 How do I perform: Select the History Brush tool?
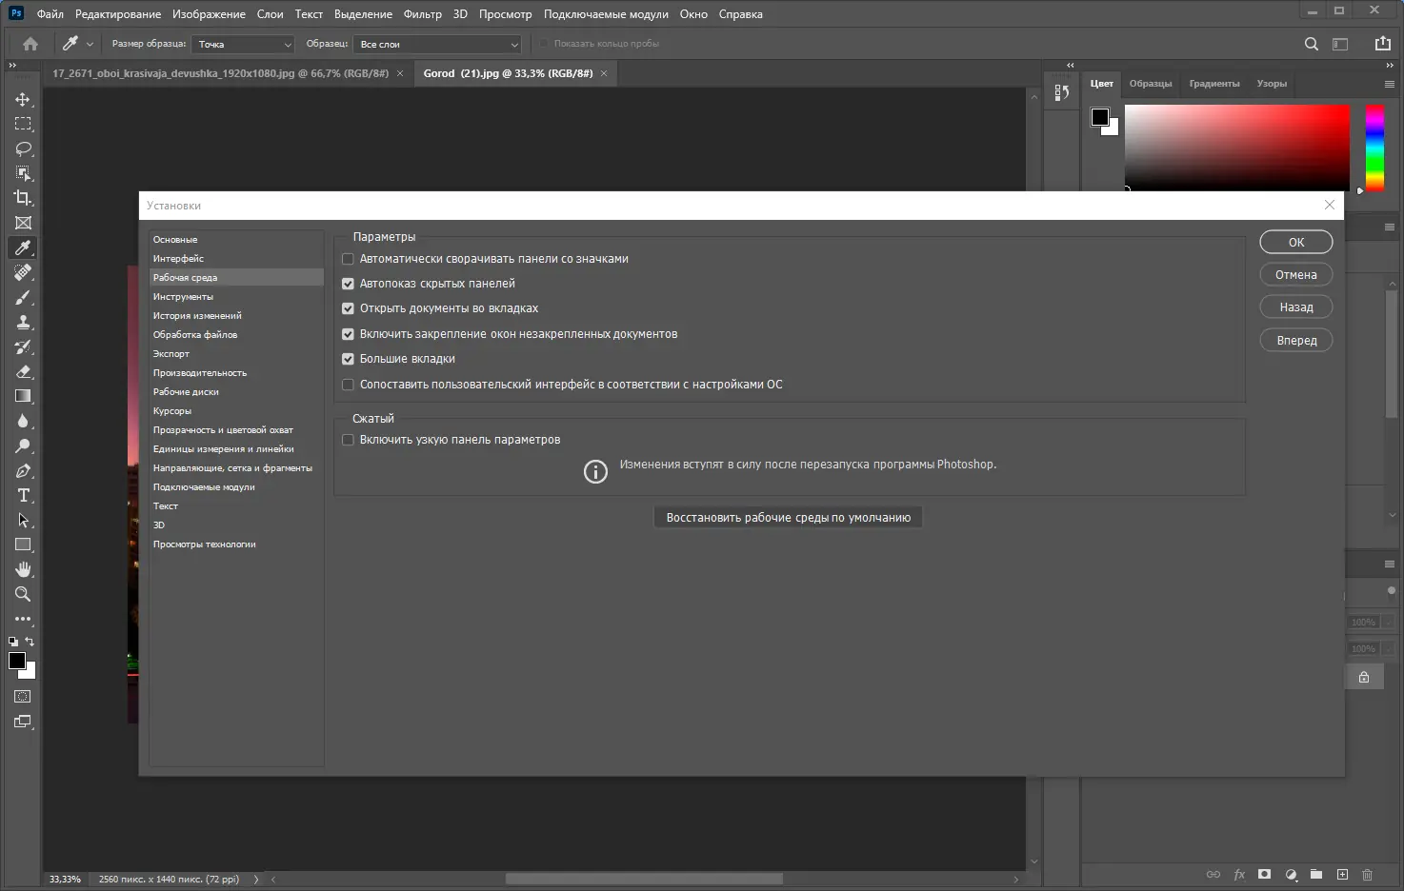coord(23,346)
